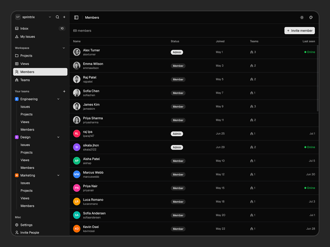The width and height of the screenshot is (330, 247).
Task: Click Emma Wilson's Member status badge
Action: tap(178, 66)
